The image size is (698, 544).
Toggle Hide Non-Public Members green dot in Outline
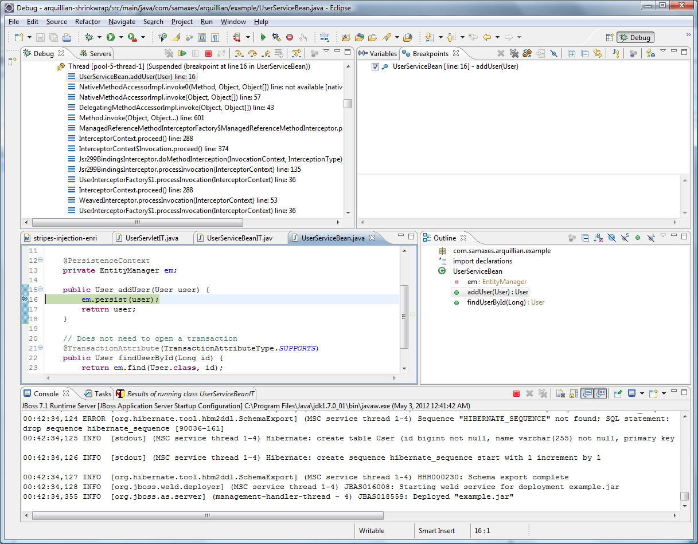[x=638, y=238]
